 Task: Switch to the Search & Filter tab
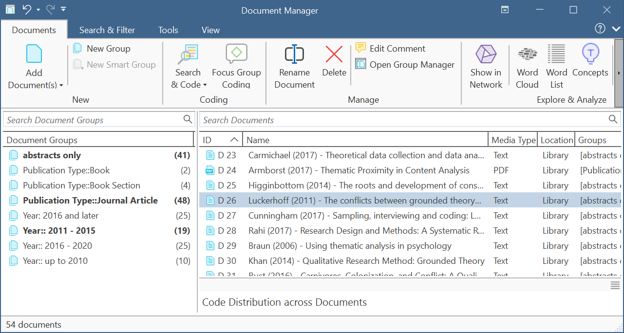click(x=107, y=30)
